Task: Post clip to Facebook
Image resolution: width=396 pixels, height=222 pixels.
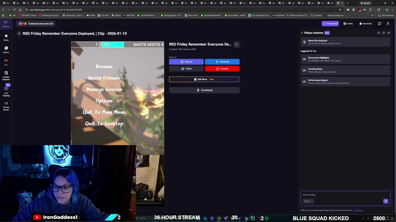Action: 222,62
